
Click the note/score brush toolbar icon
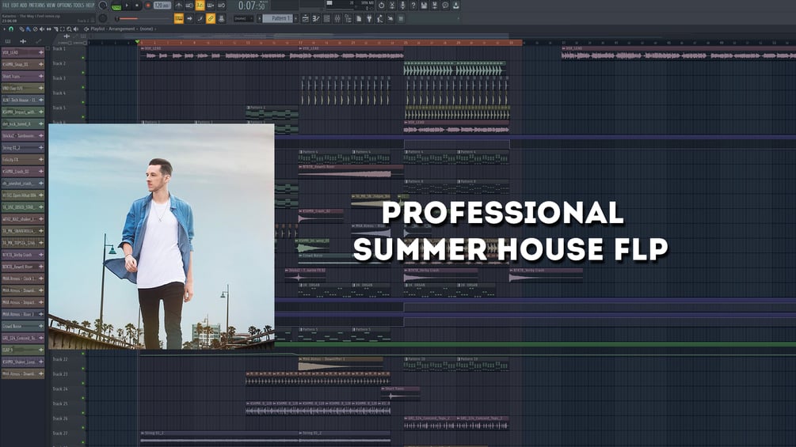click(200, 18)
